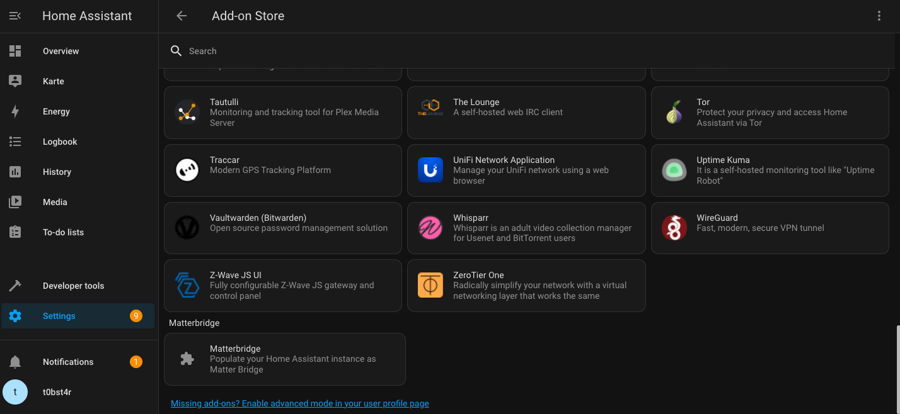Open Settings in the sidebar
Screen dimensions: 900x414
click(x=78, y=316)
